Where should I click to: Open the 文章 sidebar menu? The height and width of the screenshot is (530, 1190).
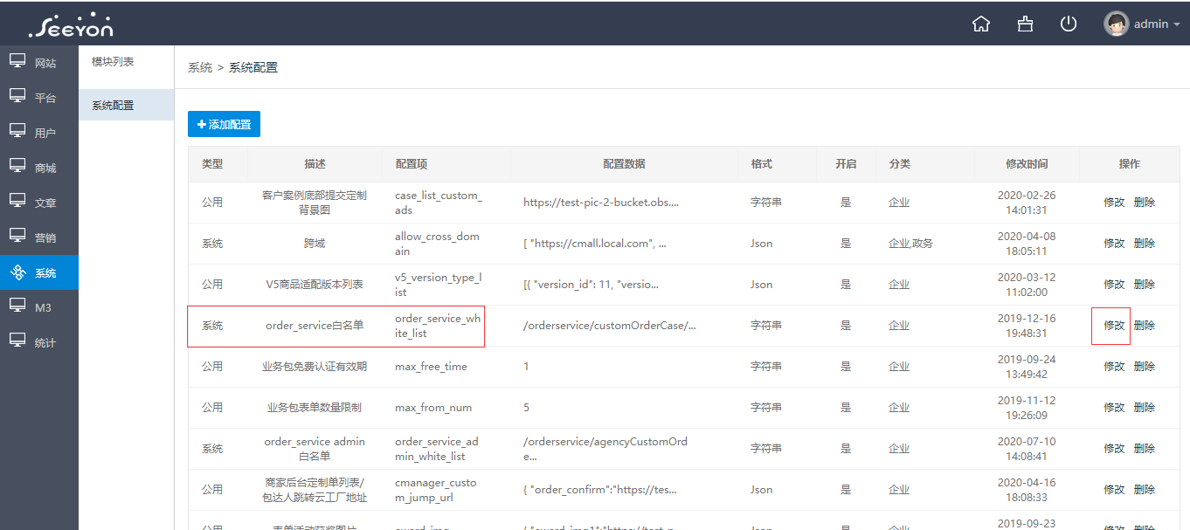39,203
